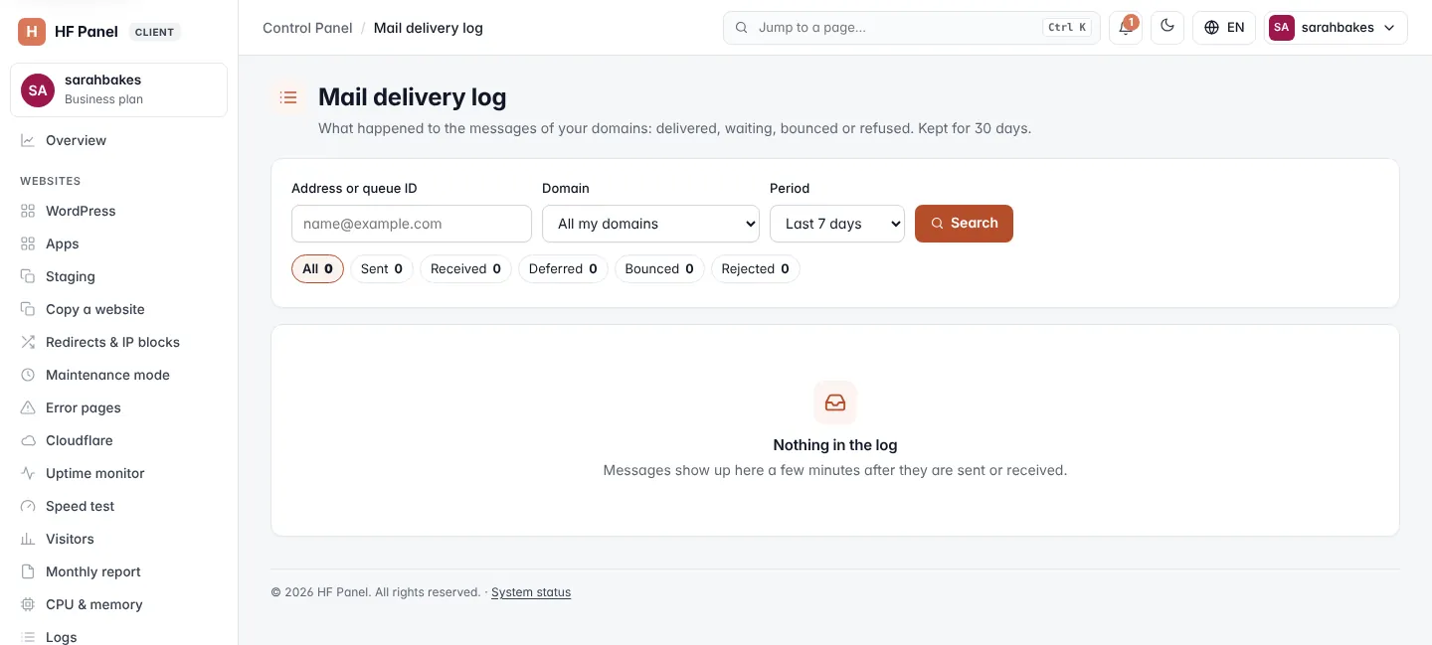
Task: Click the Mail delivery log page title
Action: click(413, 97)
